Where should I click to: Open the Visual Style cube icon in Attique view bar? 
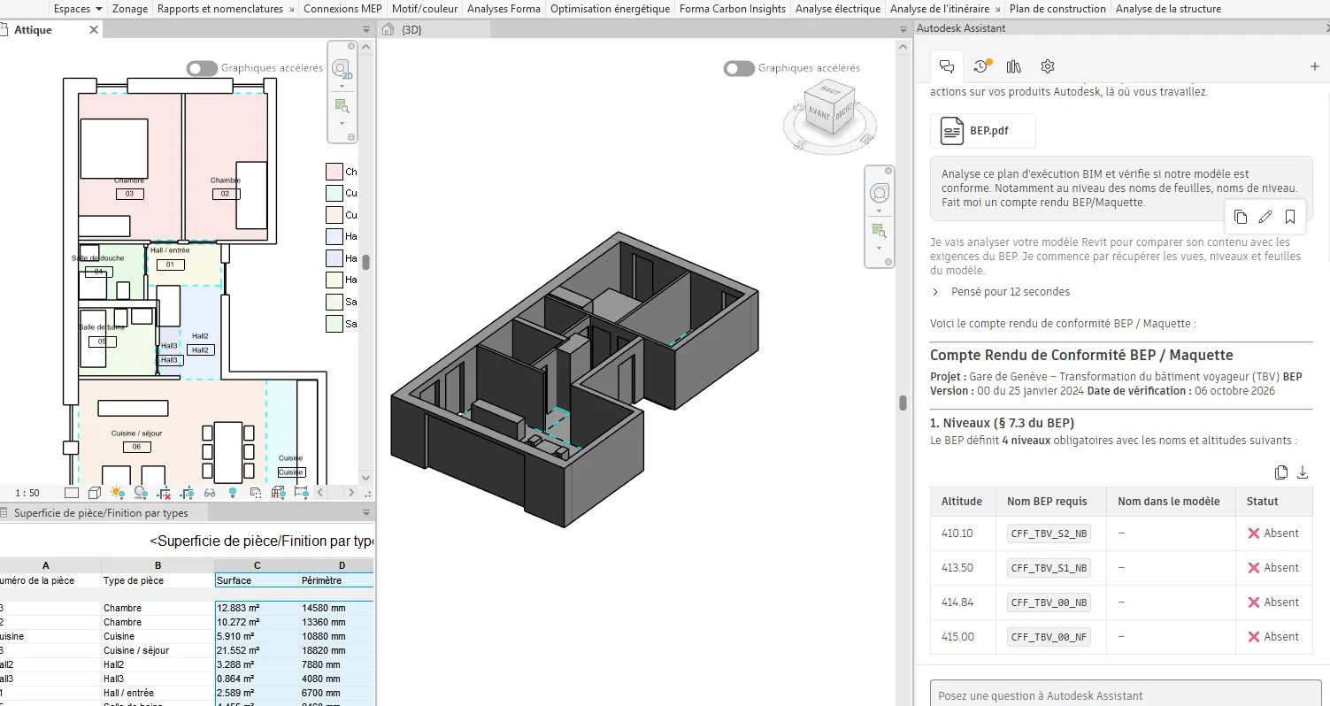(x=95, y=493)
